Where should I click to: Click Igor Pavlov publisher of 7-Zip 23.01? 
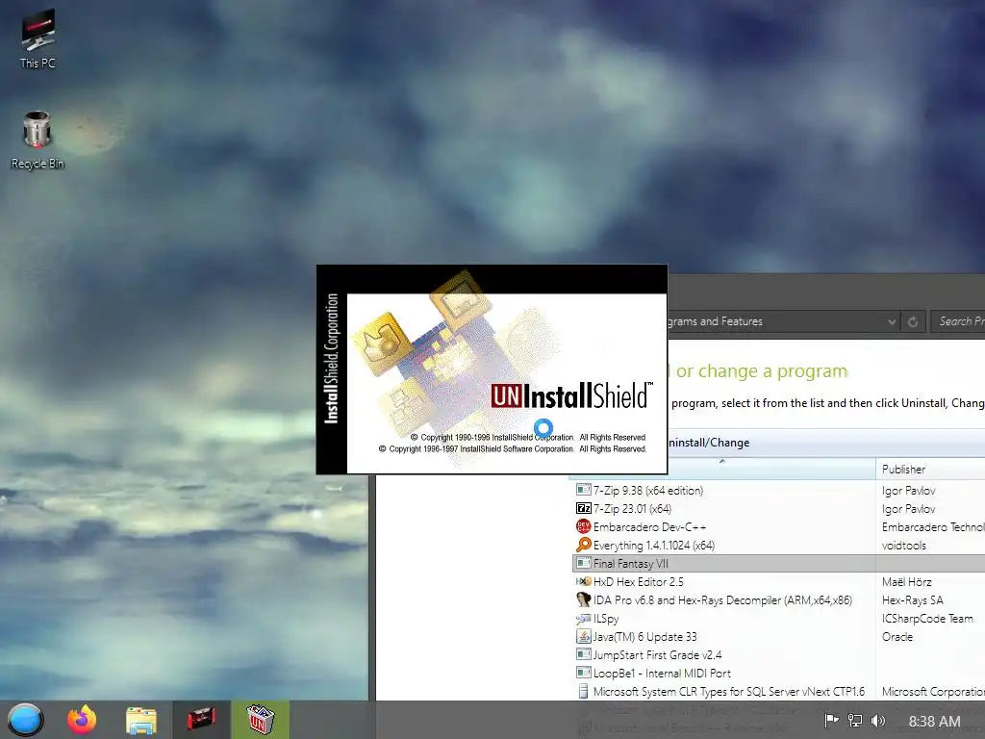(908, 508)
